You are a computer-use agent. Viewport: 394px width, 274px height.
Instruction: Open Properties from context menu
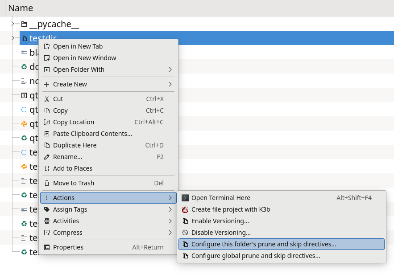(x=108, y=247)
